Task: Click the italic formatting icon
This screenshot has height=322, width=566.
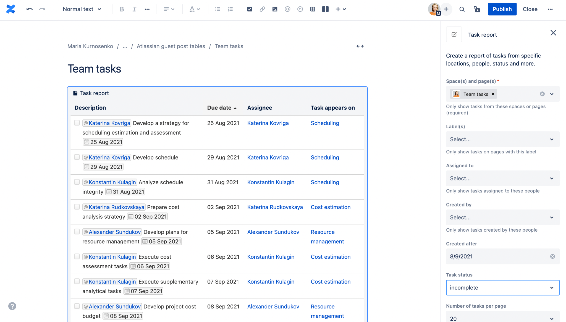Action: click(134, 9)
